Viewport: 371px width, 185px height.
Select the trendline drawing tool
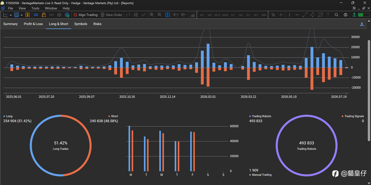(305, 15)
